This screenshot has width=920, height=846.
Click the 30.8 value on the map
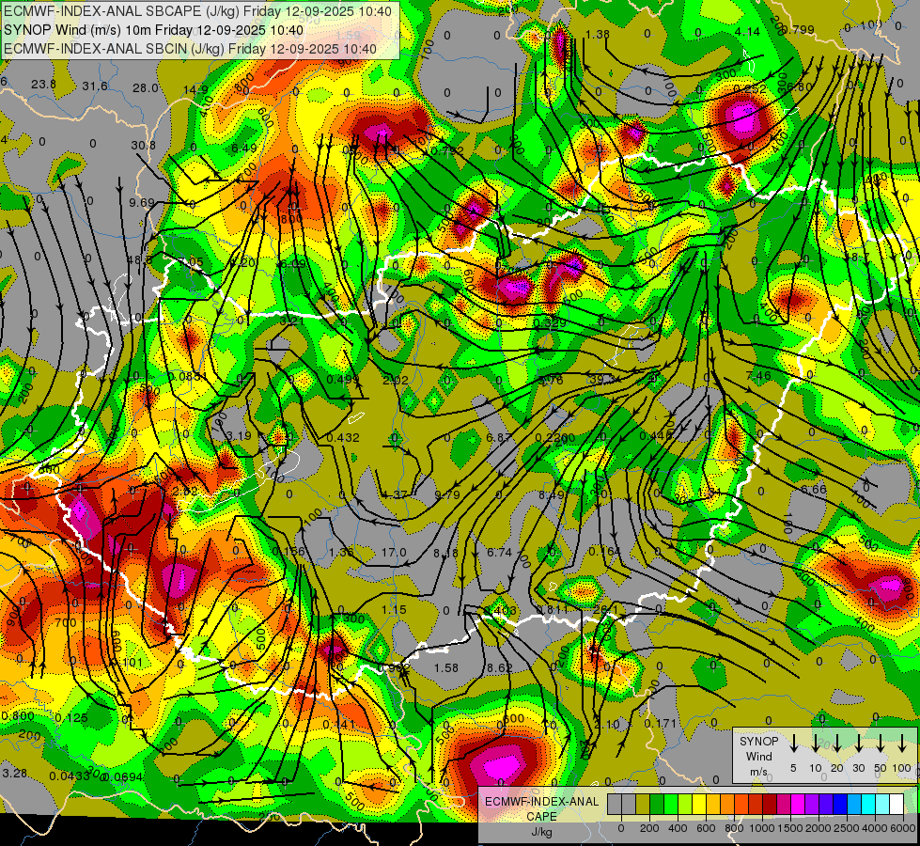[x=143, y=146]
